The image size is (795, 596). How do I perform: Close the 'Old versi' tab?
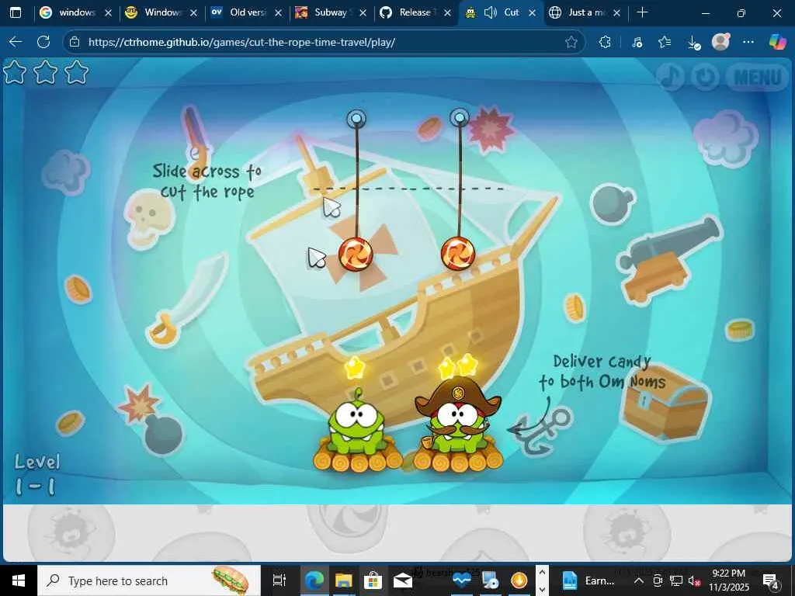click(279, 12)
